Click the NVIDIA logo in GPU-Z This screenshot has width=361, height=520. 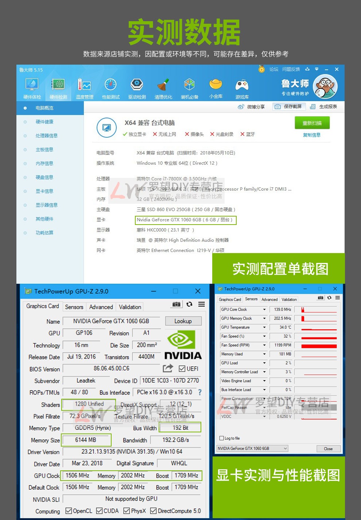(183, 345)
